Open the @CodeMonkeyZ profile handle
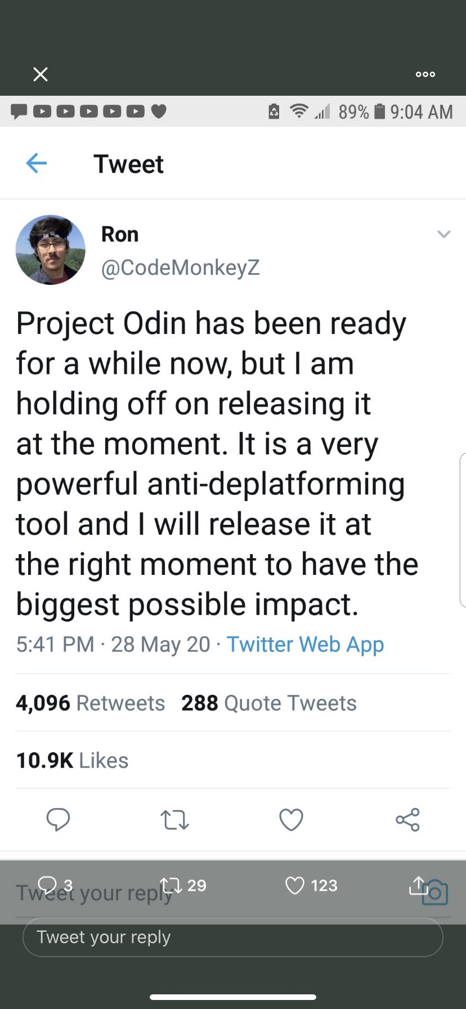The width and height of the screenshot is (466, 1009). 180,267
